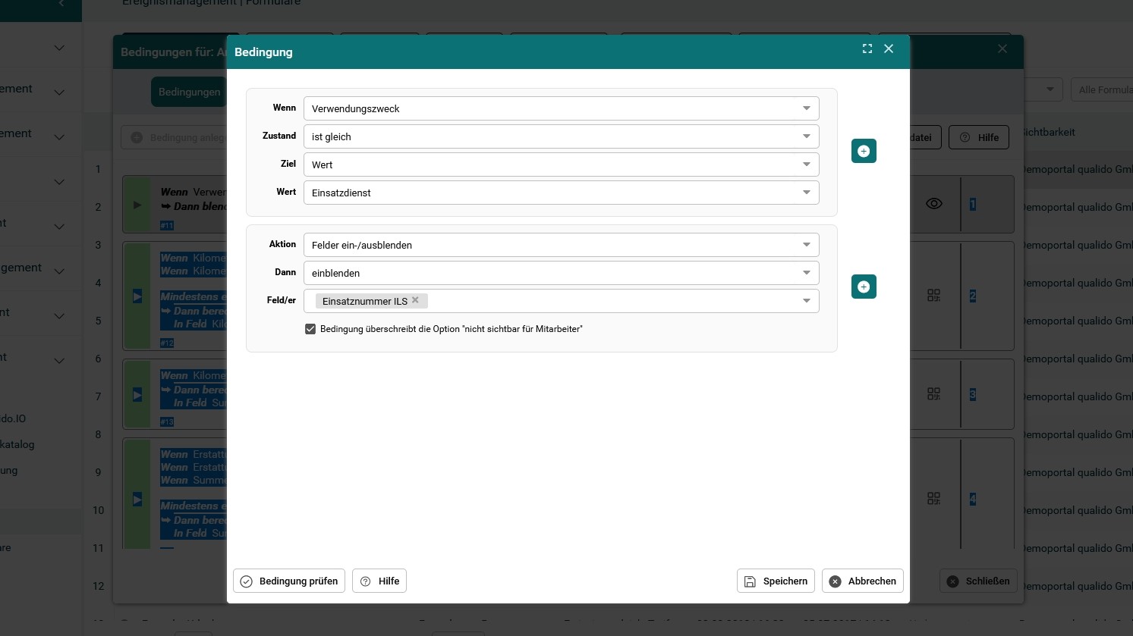Click the Feld/er input area
Screen dimensions: 1133x636
561,301
